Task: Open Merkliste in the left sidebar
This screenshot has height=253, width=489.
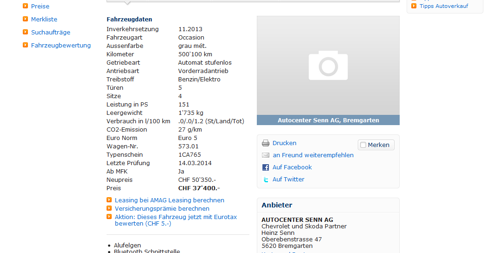Action: pos(44,20)
